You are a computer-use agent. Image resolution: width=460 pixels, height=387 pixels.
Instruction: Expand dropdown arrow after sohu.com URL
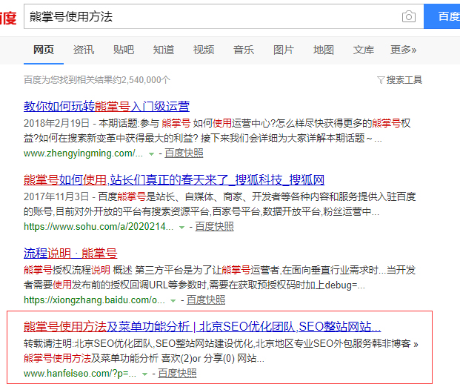pos(182,228)
